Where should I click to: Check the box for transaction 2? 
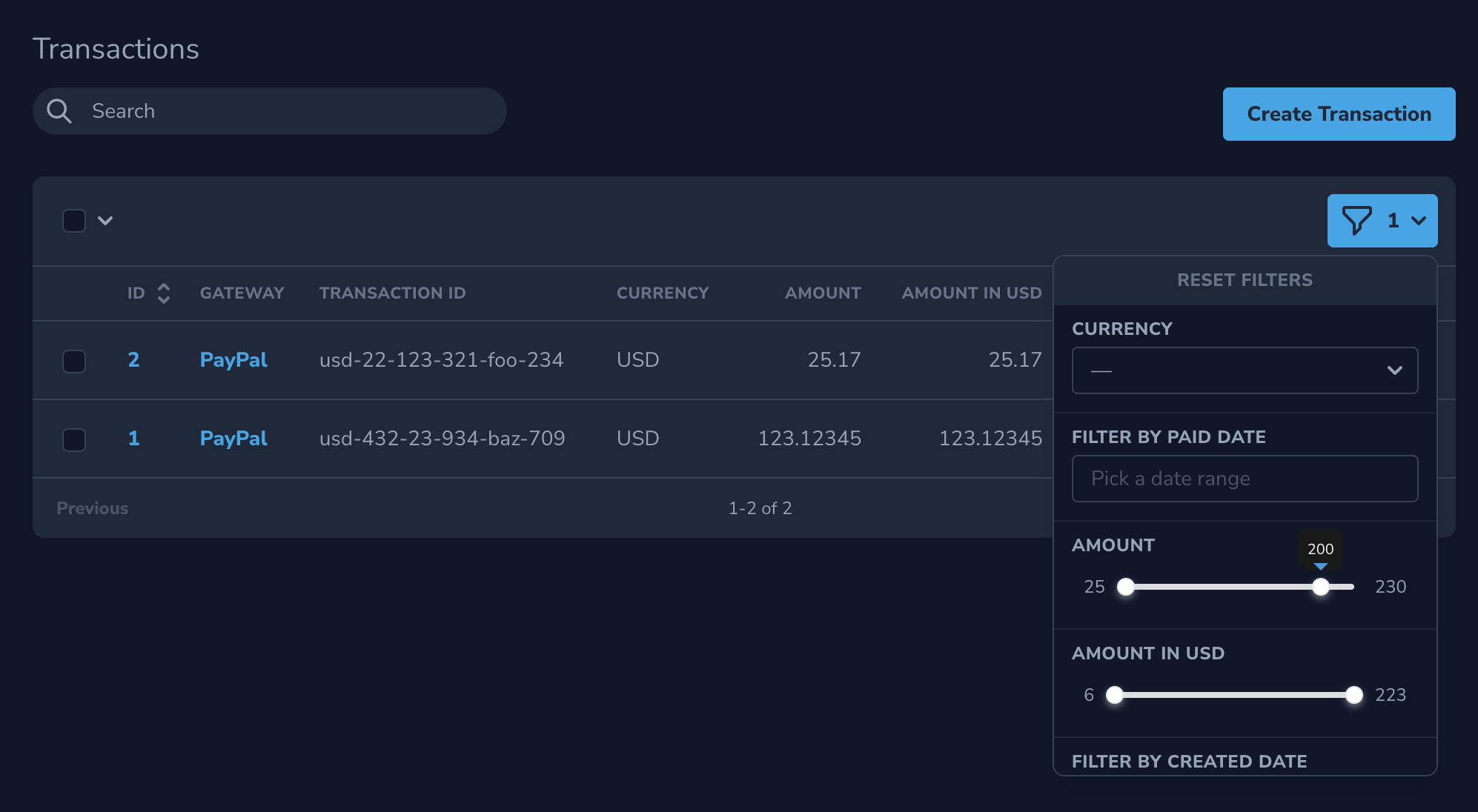coord(74,362)
